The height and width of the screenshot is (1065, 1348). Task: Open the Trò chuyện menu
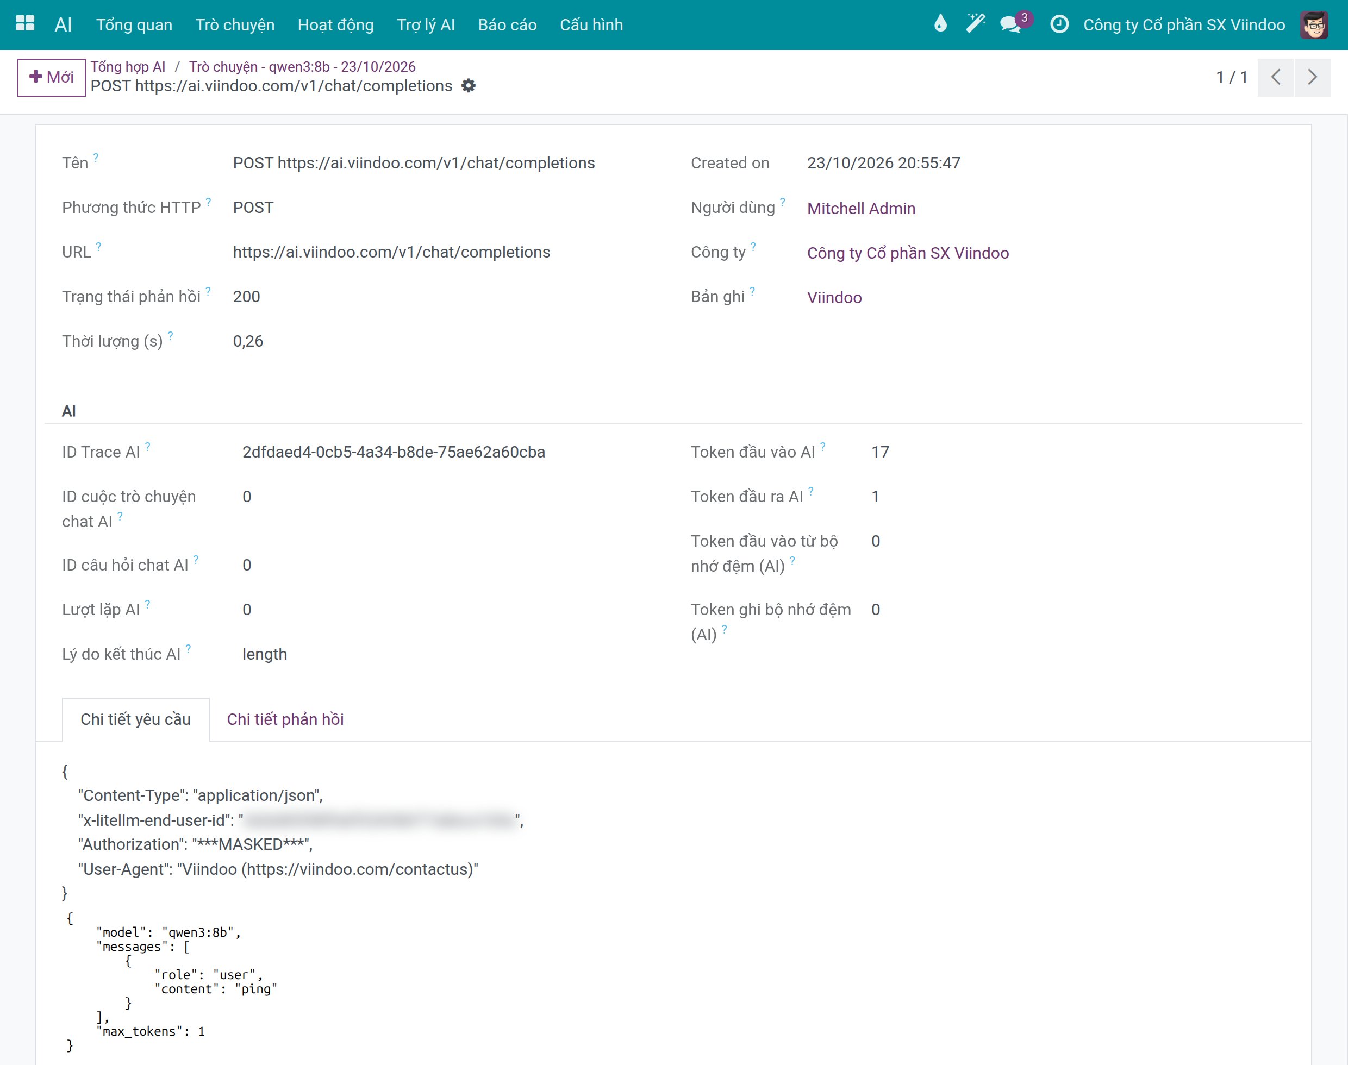coord(235,25)
